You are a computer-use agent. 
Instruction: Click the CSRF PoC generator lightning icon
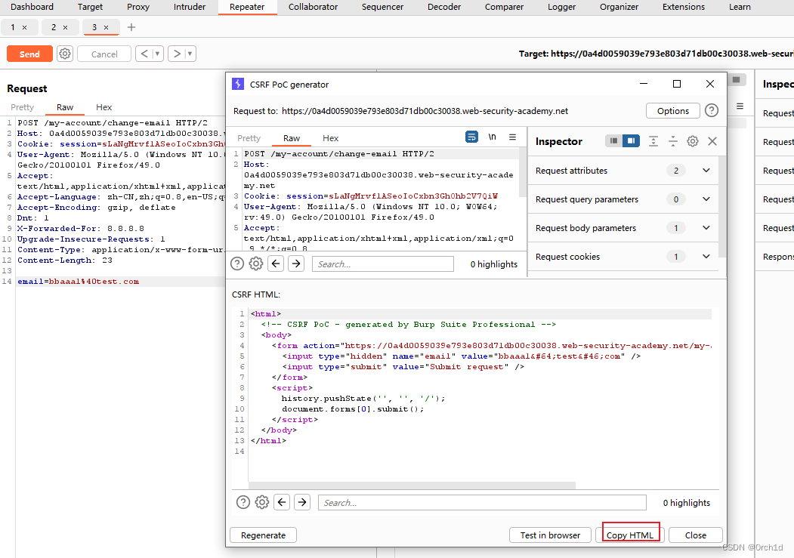tap(237, 84)
